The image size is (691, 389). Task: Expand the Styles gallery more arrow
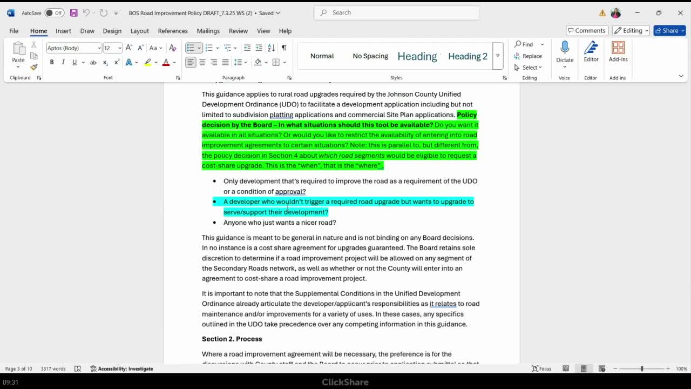click(498, 56)
